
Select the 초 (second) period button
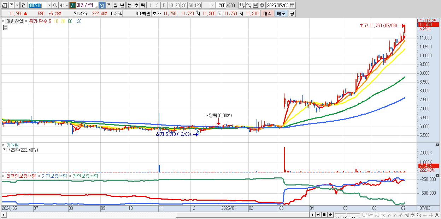click(136, 5)
